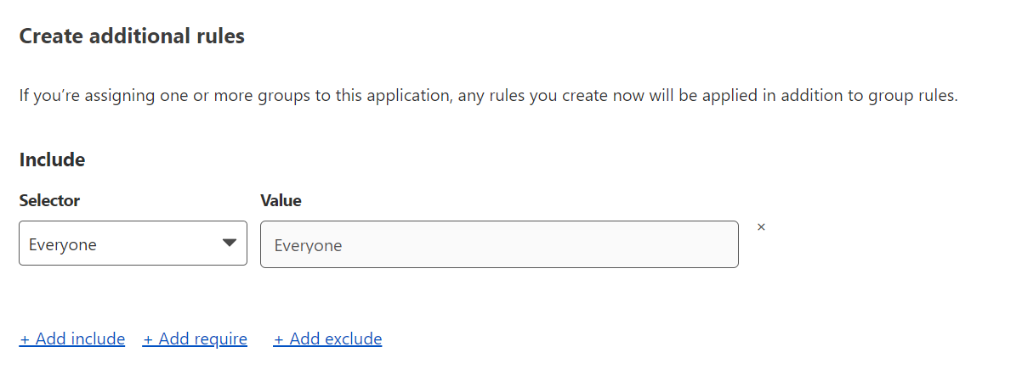Viewport: 1022px width, 375px height.
Task: Click Everyone placeholder text in Value field
Action: pos(308,246)
